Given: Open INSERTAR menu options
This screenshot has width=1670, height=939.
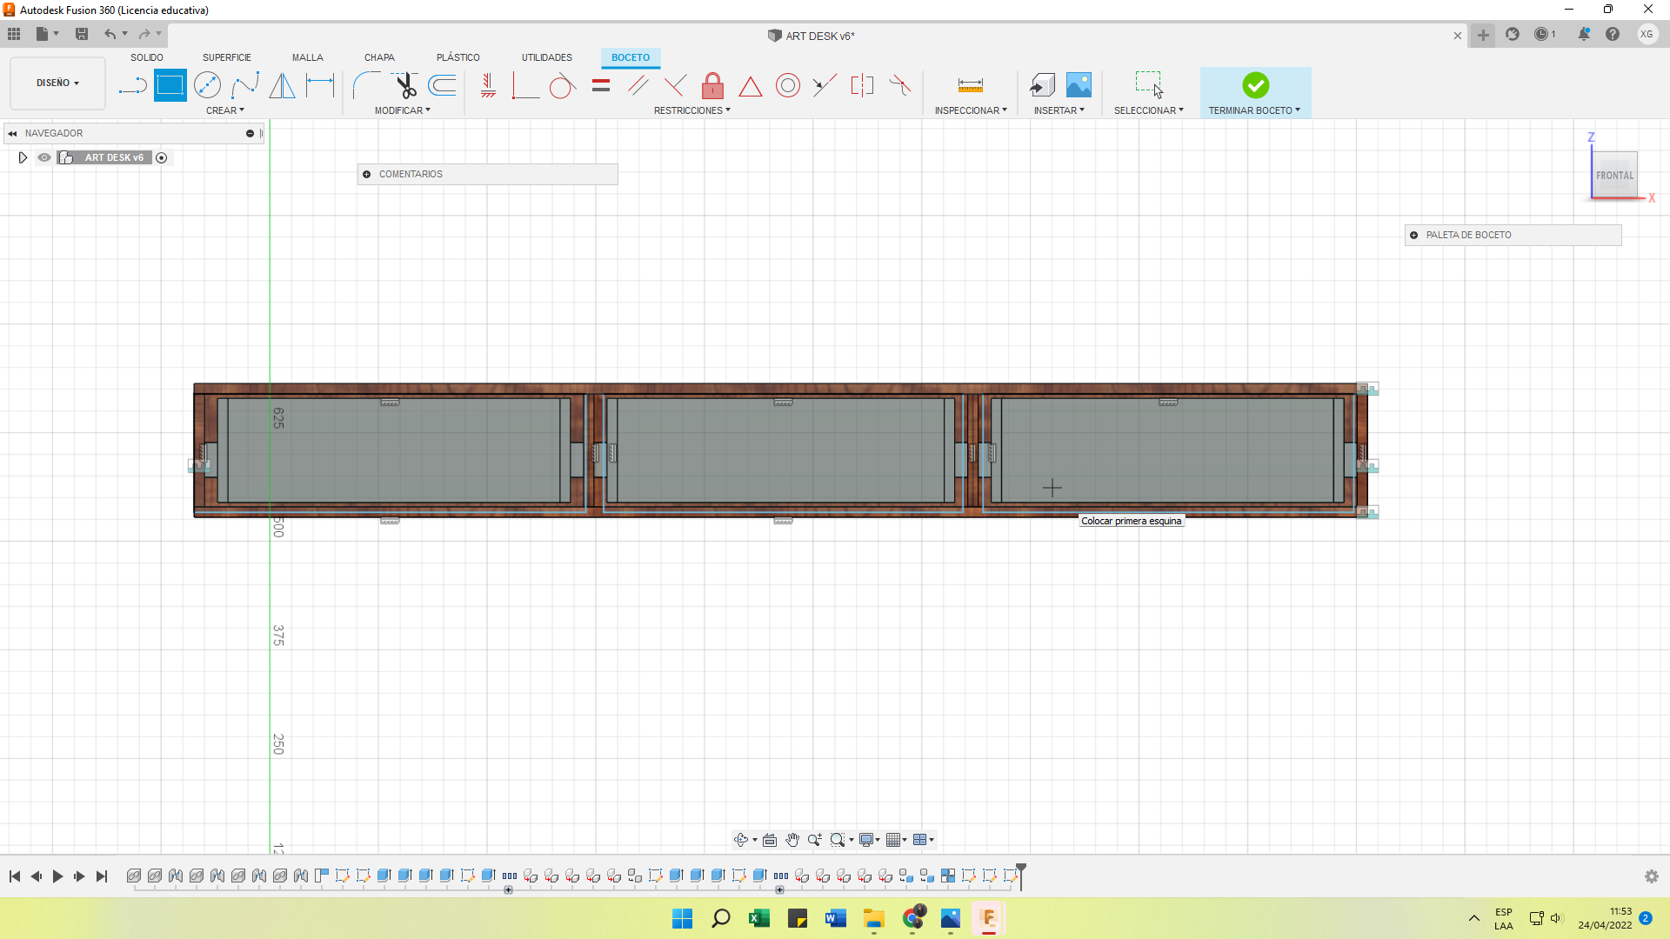Looking at the screenshot, I should (1058, 110).
